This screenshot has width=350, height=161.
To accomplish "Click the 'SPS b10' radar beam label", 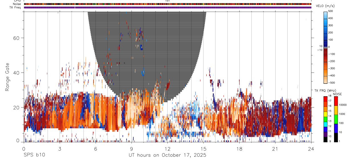I will (34, 155).
